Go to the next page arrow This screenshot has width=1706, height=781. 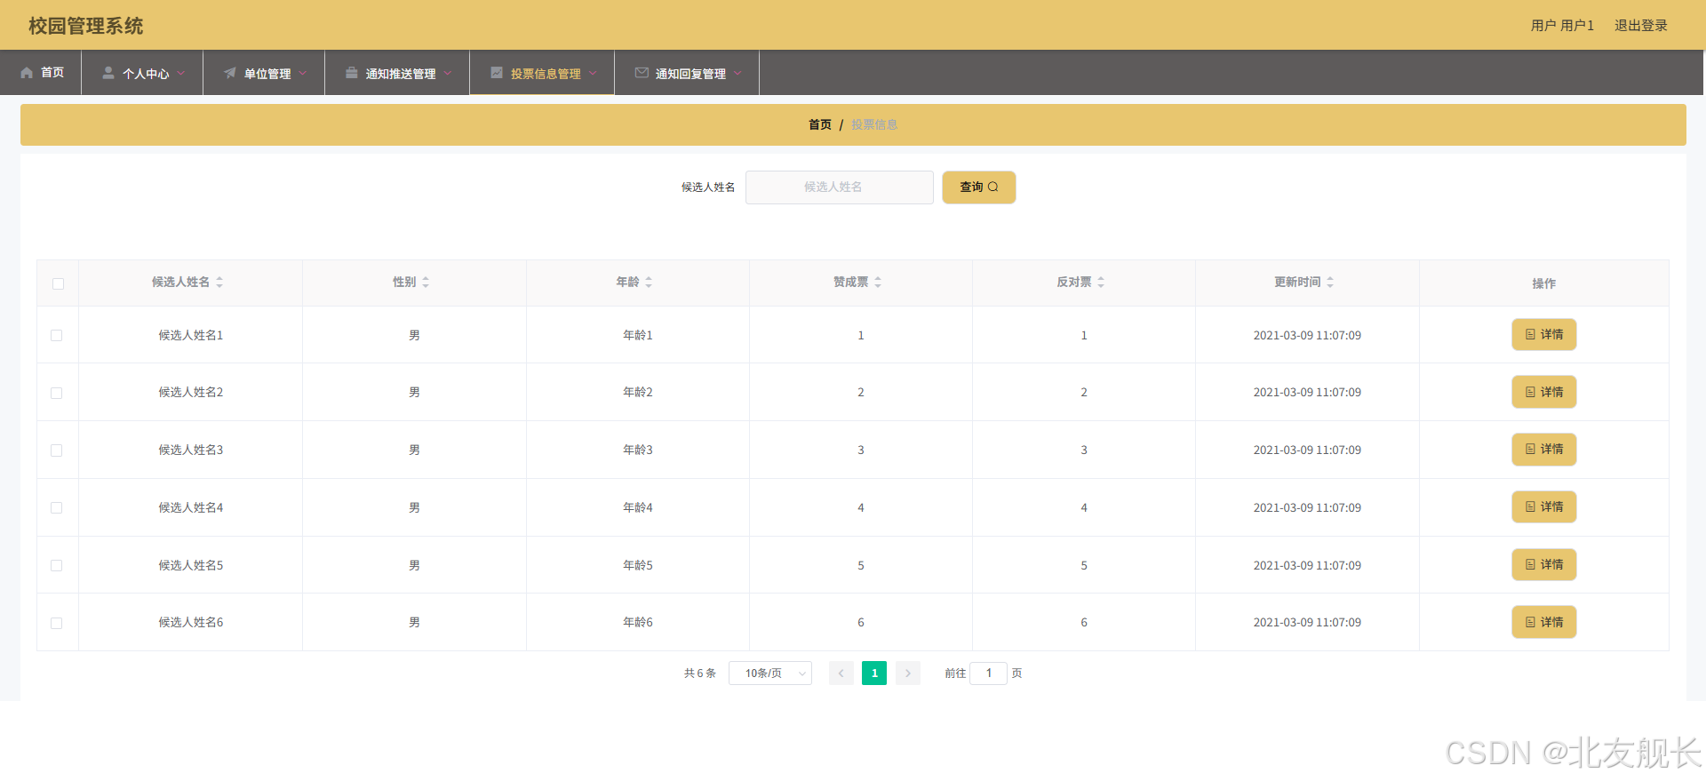coord(908,673)
